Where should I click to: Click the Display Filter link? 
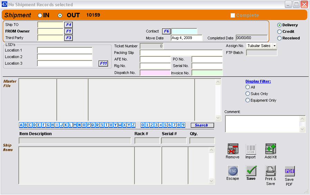click(258, 81)
